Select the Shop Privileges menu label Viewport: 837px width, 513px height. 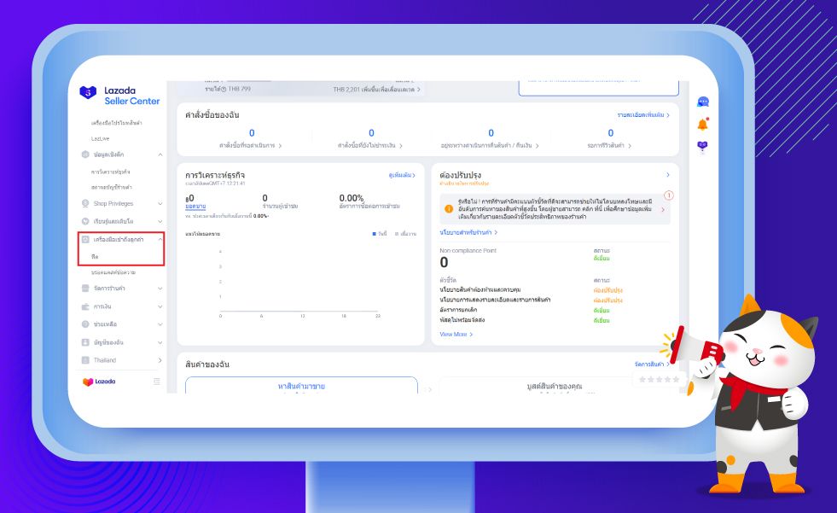tap(113, 203)
